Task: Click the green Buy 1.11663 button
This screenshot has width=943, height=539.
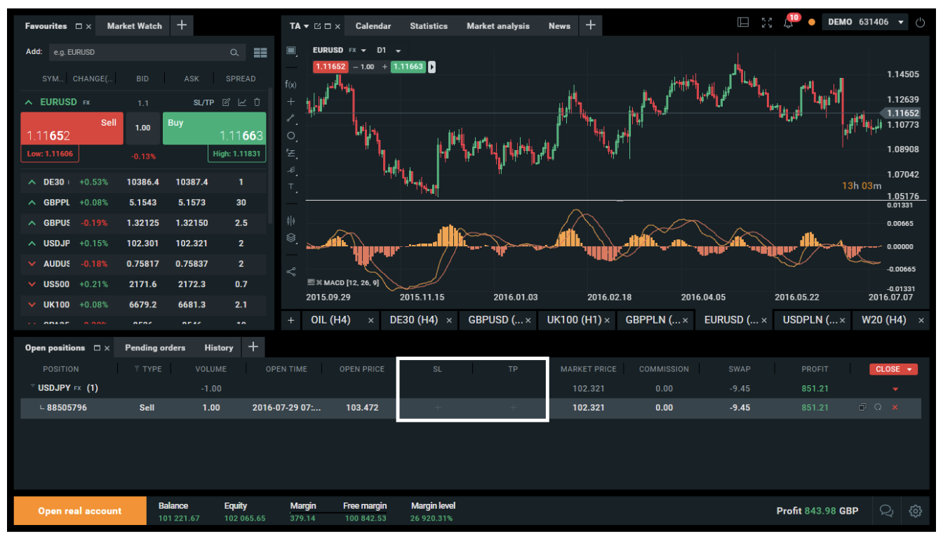Action: coord(215,128)
